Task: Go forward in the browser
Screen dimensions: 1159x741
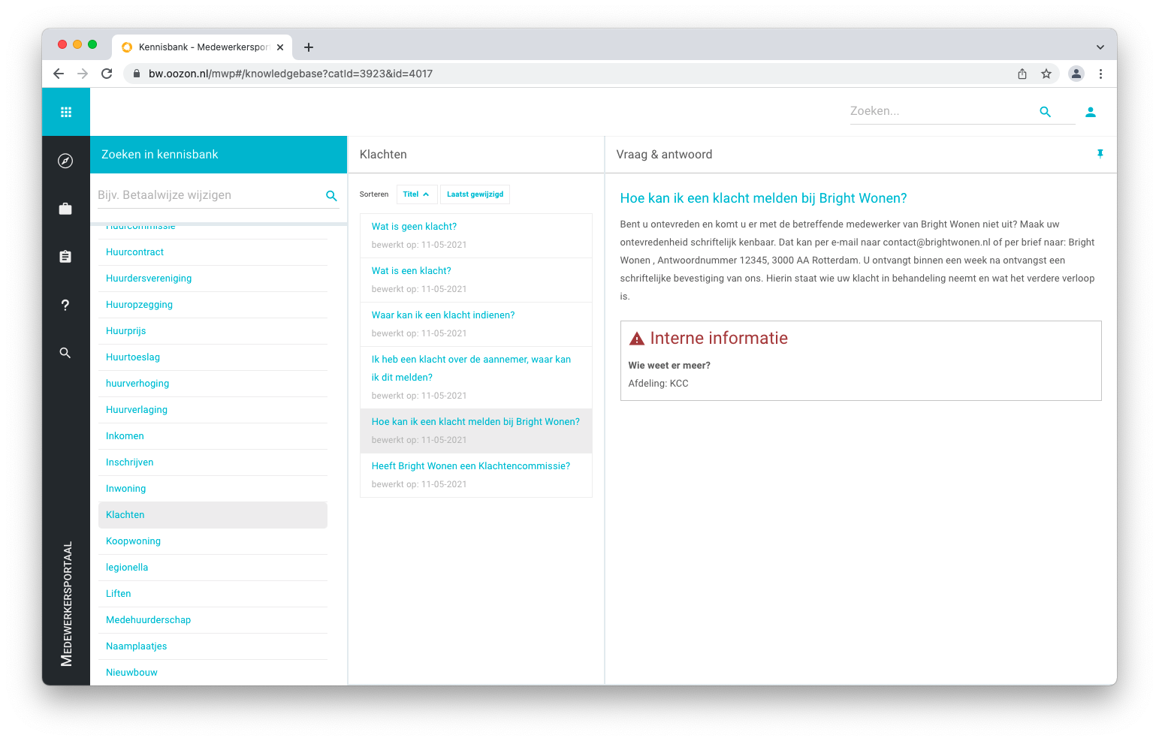Action: pos(83,74)
